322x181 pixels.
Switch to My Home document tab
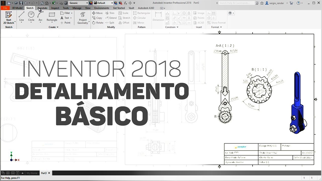pos(32,173)
